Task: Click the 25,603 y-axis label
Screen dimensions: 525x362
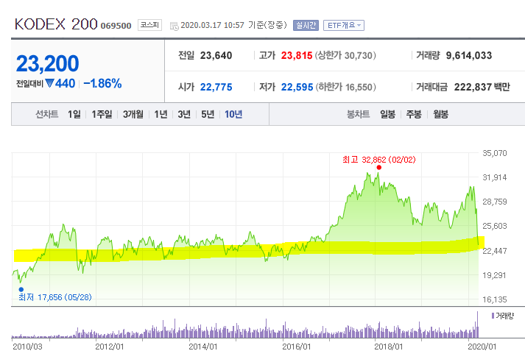Action: coord(495,226)
